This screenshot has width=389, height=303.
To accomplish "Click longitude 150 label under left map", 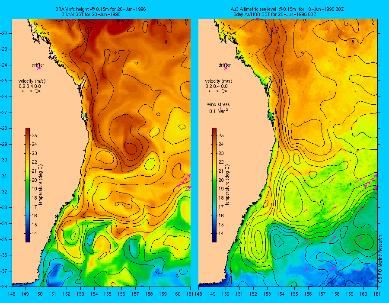I will 39,294.
